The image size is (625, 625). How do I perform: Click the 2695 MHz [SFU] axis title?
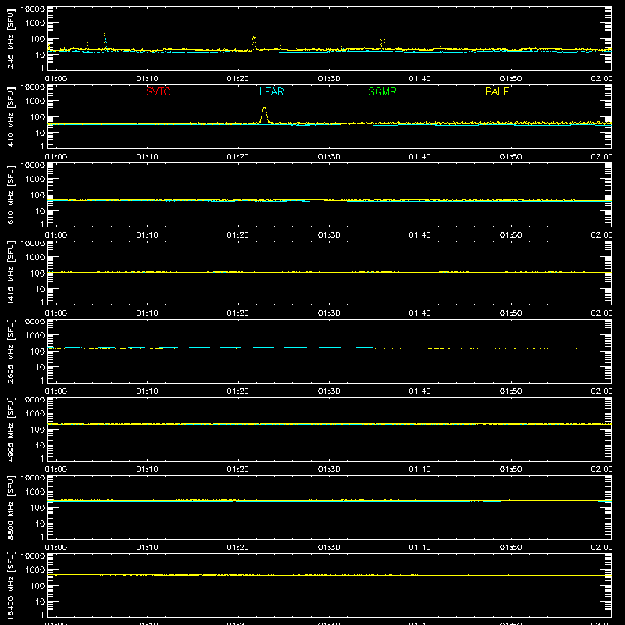click(x=11, y=351)
